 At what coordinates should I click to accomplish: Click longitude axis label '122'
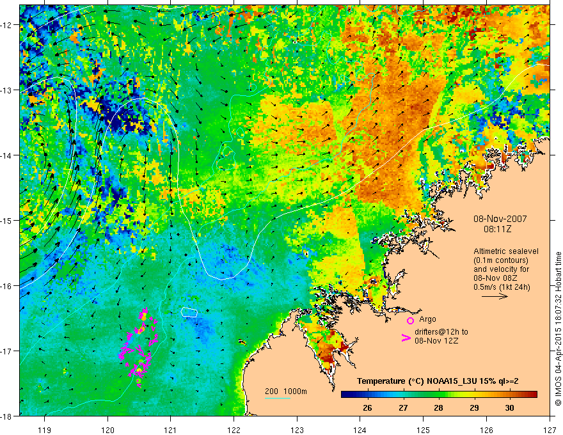pyautogui.click(x=234, y=430)
